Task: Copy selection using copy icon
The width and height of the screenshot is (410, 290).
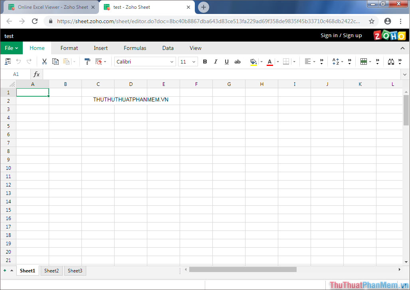Action: pos(55,62)
